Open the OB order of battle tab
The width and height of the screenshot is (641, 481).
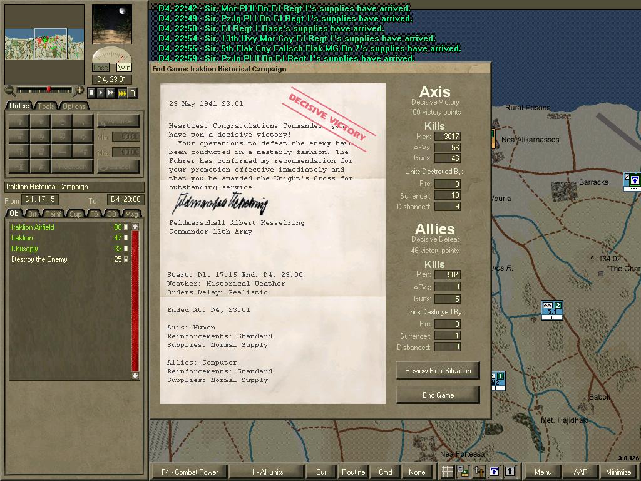[111, 214]
